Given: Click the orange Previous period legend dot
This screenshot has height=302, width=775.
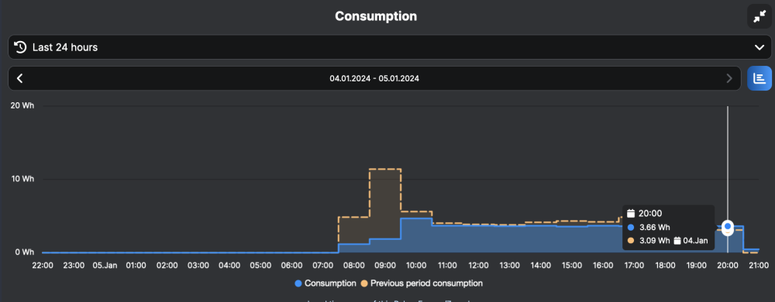Looking at the screenshot, I should click(364, 283).
